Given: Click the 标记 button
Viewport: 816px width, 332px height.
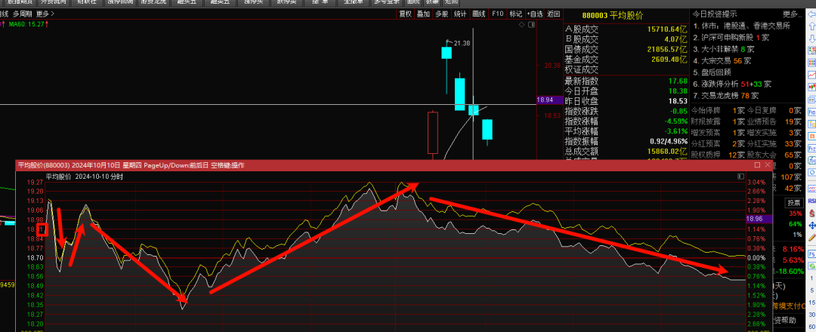Looking at the screenshot, I should 516,14.
